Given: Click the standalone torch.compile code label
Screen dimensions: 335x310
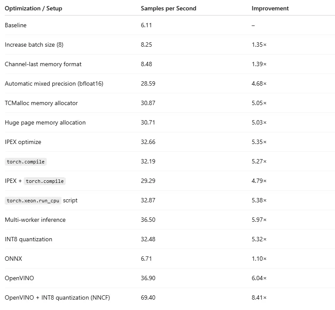Looking at the screenshot, I should click(26, 162).
